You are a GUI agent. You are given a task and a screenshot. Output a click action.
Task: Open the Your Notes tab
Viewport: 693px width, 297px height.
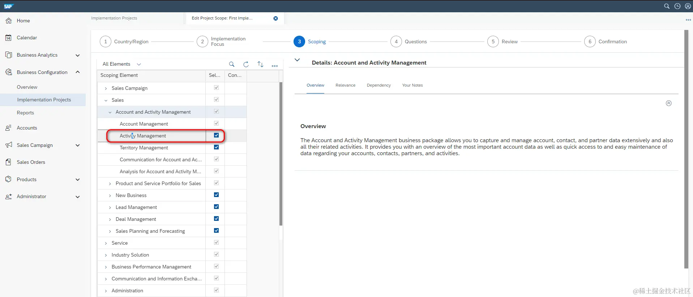tap(412, 85)
